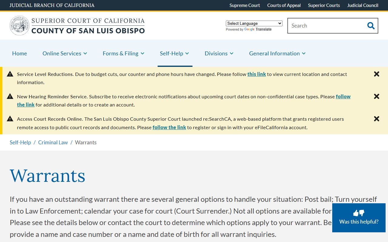Click the 'Was this helpful?' button

click(359, 218)
